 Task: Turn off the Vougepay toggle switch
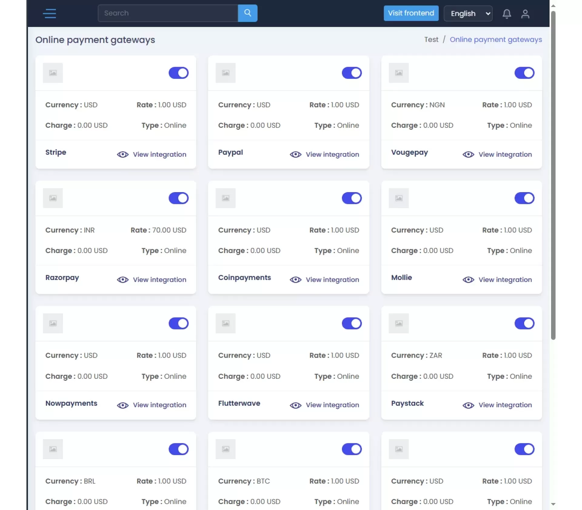click(524, 73)
